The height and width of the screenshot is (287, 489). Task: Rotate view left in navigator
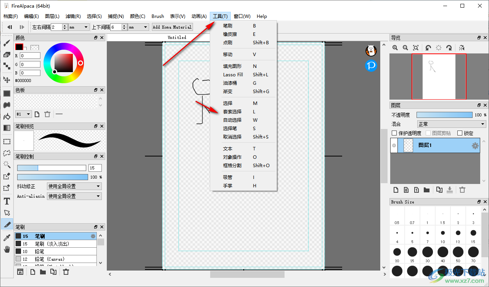pos(428,48)
